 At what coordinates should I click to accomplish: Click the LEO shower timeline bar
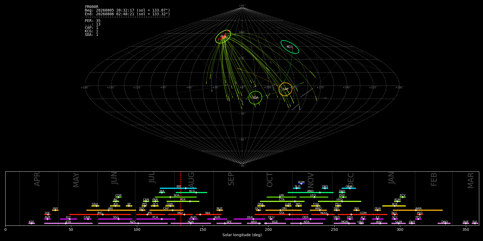click(x=314, y=197)
